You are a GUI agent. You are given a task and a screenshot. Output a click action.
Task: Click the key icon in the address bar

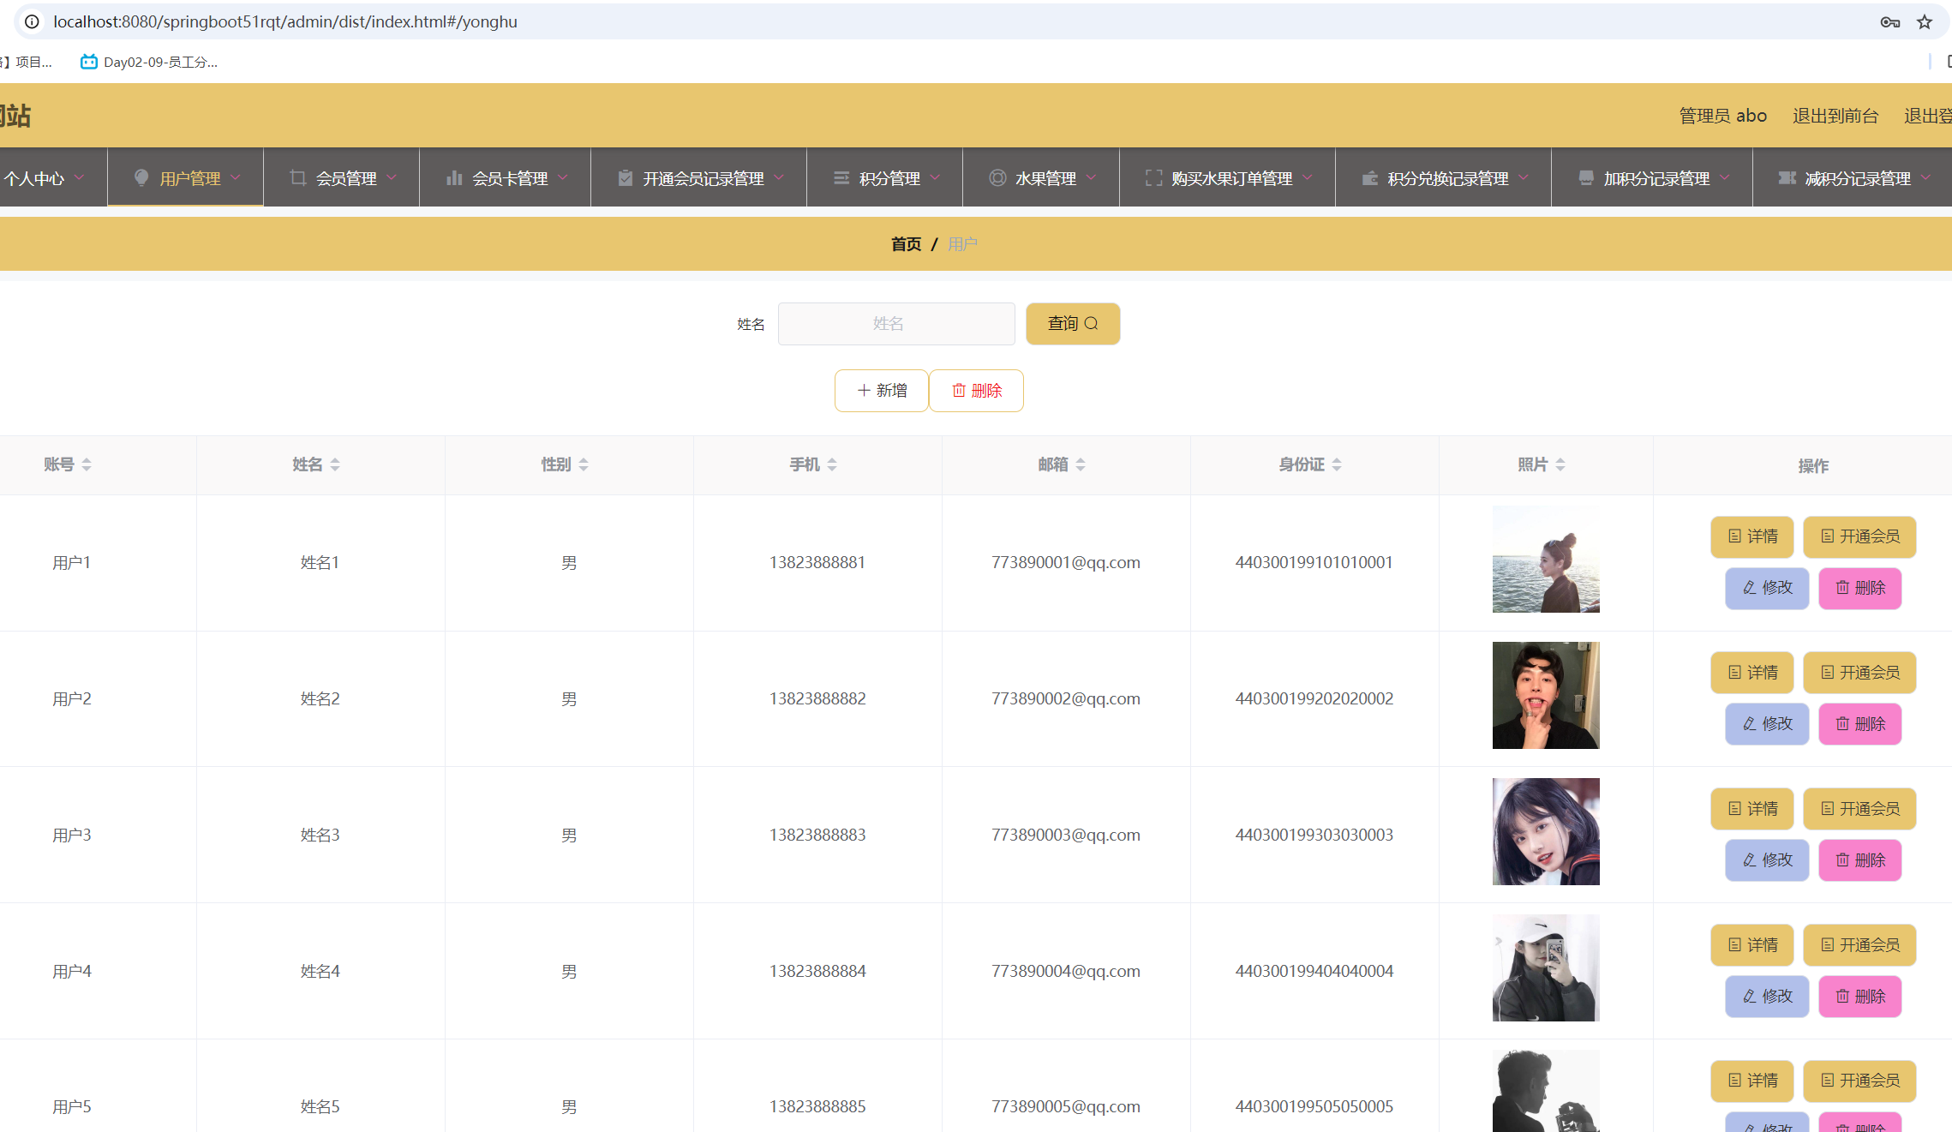tap(1889, 21)
